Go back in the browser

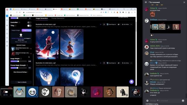coord(11,12)
